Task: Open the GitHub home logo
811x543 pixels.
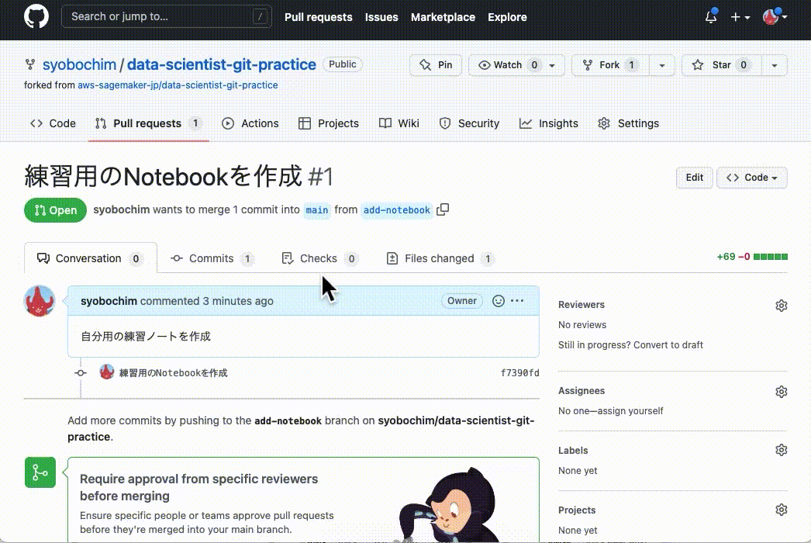Action: click(36, 16)
